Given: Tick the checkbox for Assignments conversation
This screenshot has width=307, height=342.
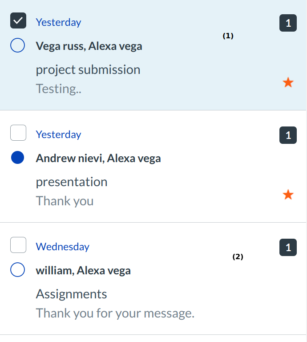Looking at the screenshot, I should (x=18, y=245).
